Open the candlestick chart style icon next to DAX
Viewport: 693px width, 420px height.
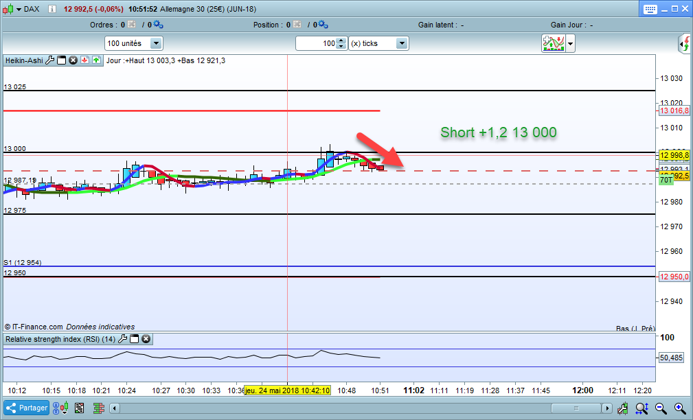click(8, 9)
